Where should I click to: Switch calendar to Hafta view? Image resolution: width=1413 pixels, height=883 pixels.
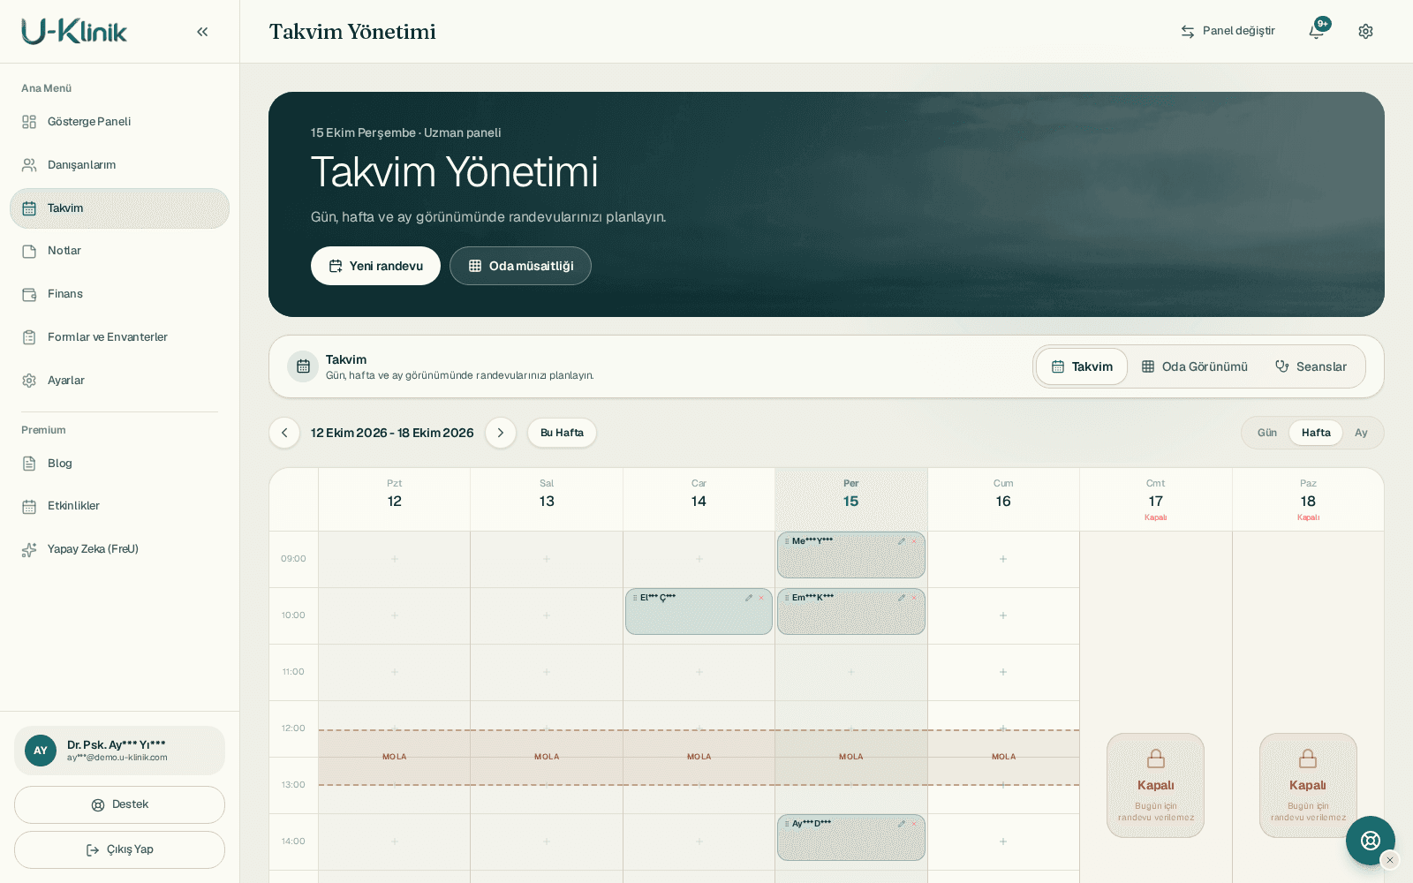1316,433
